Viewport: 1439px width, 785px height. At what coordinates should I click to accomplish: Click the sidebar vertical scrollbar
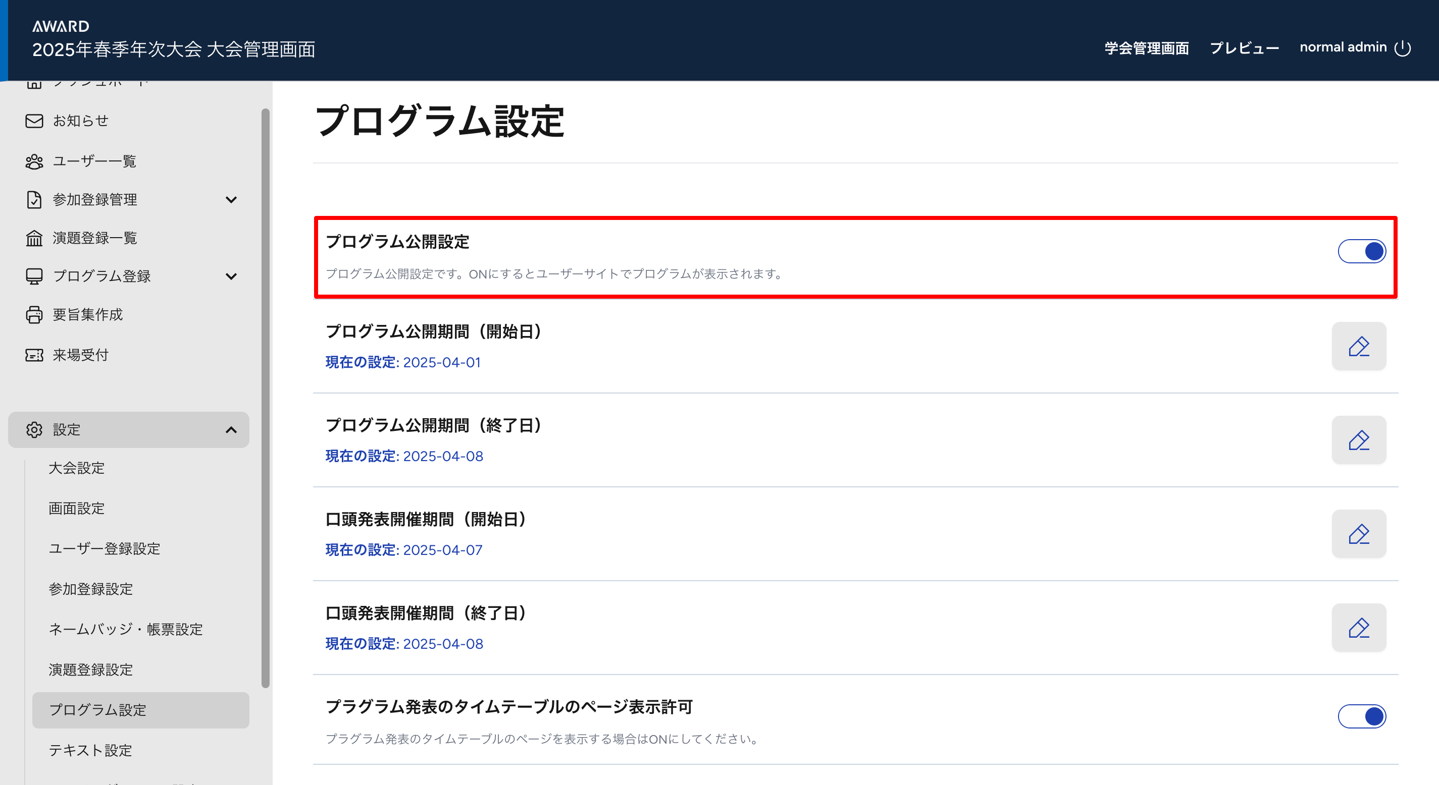pyautogui.click(x=266, y=398)
